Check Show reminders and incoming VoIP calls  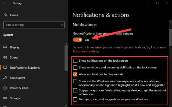pyautogui.click(x=75, y=68)
